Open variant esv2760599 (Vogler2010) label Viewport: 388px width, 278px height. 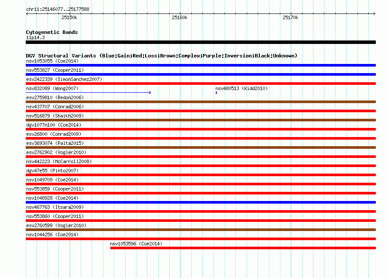[56, 225]
